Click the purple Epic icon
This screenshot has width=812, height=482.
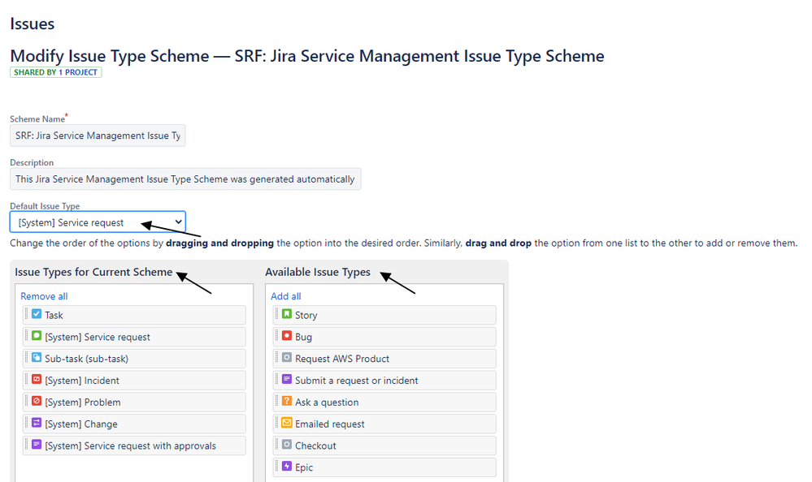point(286,466)
